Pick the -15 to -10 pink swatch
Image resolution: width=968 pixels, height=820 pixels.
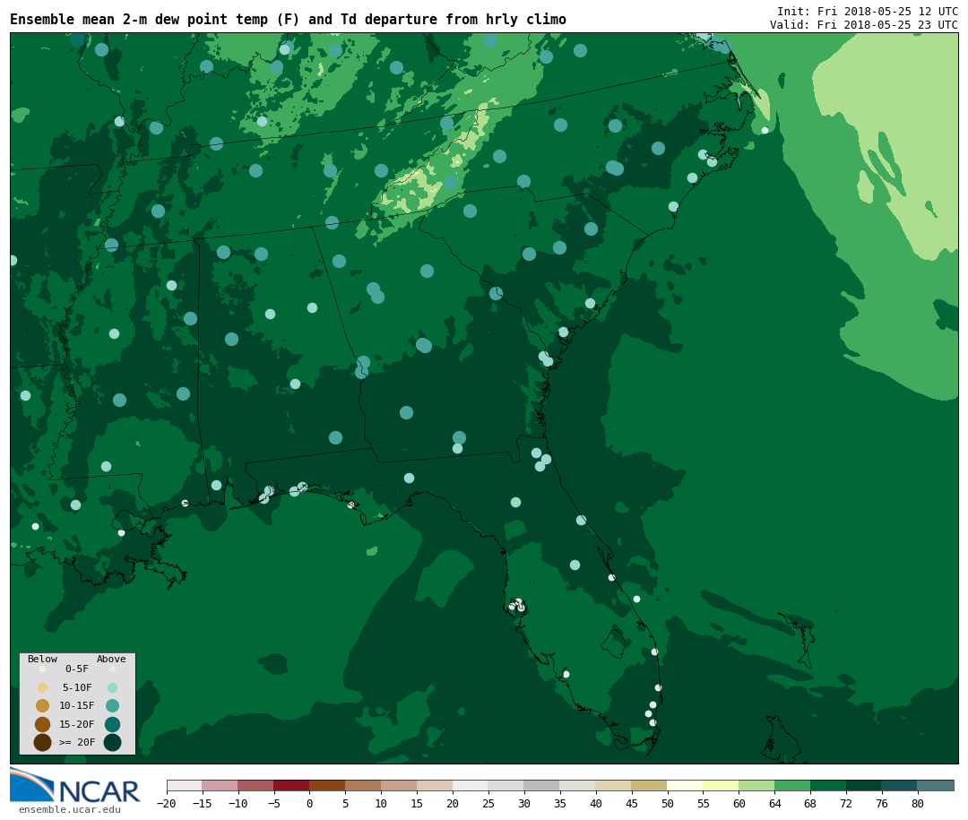[220, 785]
